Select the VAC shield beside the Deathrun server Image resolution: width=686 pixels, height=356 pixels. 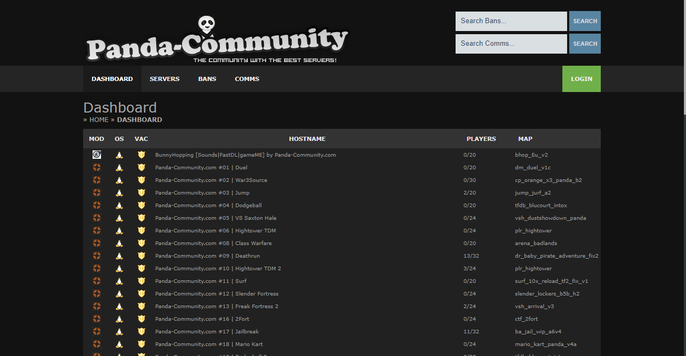click(141, 256)
